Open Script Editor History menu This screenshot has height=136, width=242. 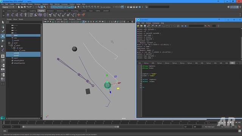[148, 23]
